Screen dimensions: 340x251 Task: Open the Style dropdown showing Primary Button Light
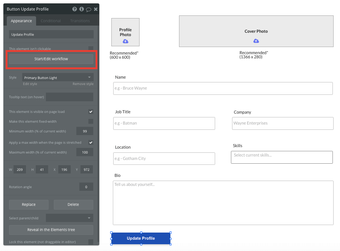pyautogui.click(x=58, y=77)
